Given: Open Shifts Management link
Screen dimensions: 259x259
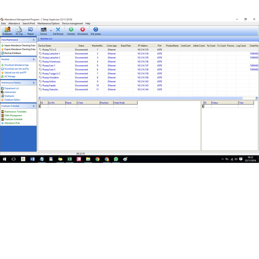Looking at the screenshot, I should tap(13, 115).
